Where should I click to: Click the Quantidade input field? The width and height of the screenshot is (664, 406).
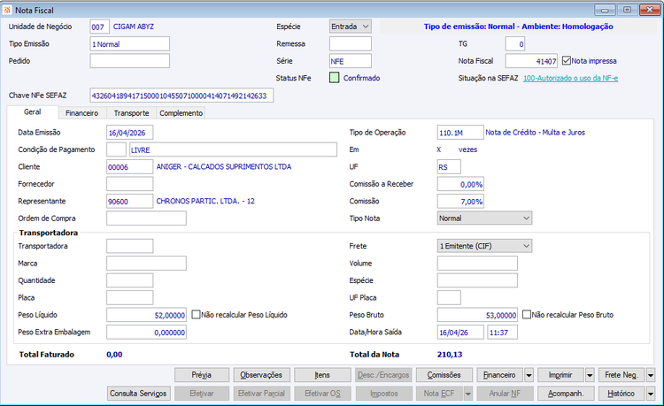point(129,280)
